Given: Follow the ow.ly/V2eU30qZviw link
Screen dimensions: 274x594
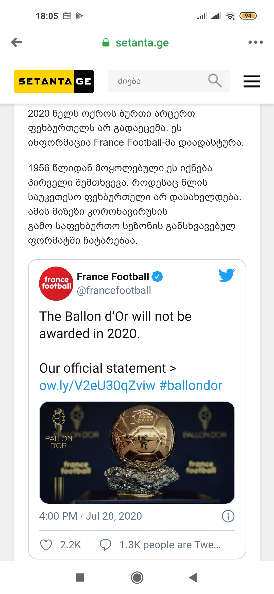Looking at the screenshot, I should point(97,385).
